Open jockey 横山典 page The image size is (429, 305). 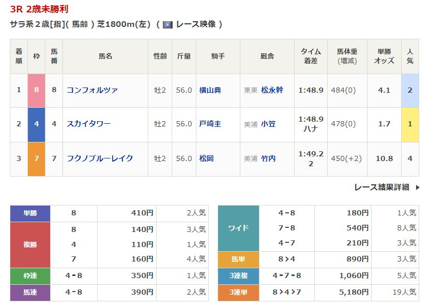click(x=210, y=90)
